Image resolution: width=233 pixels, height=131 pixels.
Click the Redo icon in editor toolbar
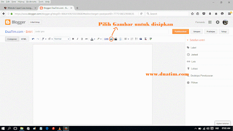tap(38, 39)
